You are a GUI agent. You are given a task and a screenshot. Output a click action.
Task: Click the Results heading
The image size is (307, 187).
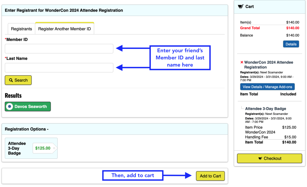[x=13, y=95]
